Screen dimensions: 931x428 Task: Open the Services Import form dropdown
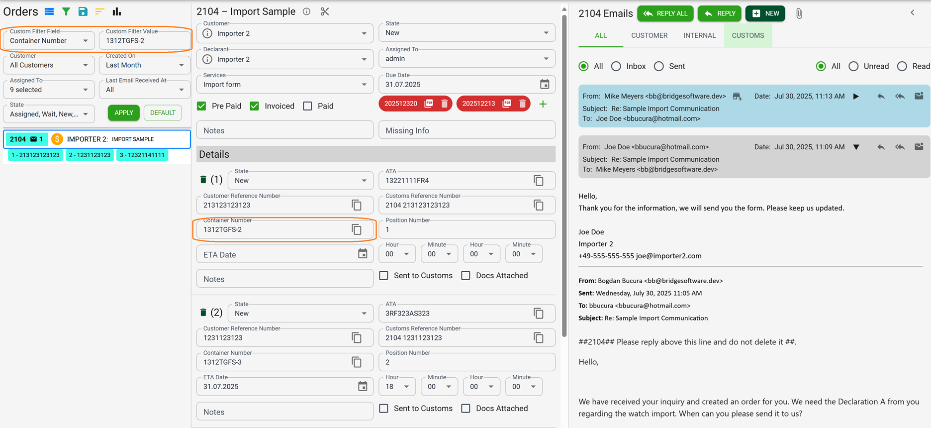pyautogui.click(x=364, y=85)
